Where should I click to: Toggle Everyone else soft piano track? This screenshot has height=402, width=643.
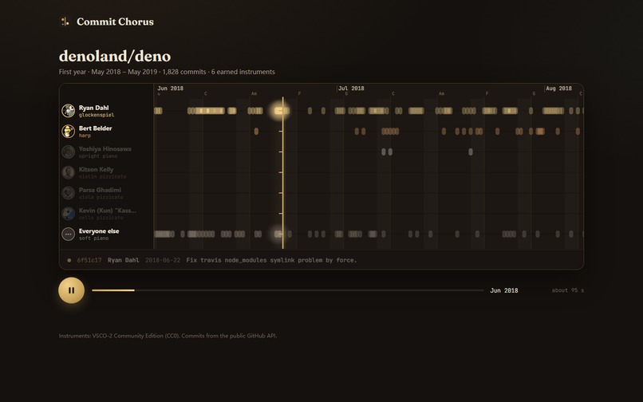pyautogui.click(x=107, y=234)
